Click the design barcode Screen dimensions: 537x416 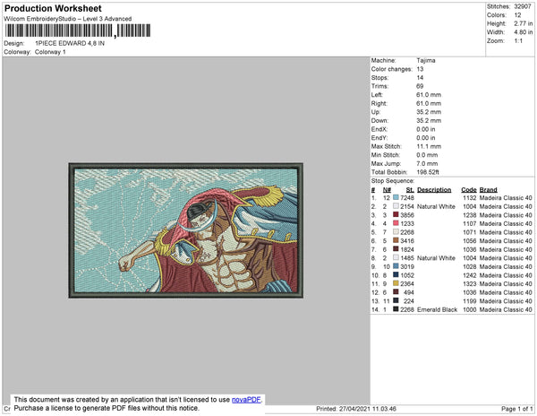(77, 30)
